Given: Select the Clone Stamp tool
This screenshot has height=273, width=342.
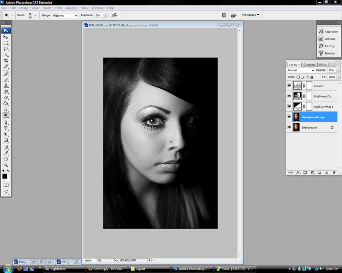Looking at the screenshot, I should (x=6, y=86).
